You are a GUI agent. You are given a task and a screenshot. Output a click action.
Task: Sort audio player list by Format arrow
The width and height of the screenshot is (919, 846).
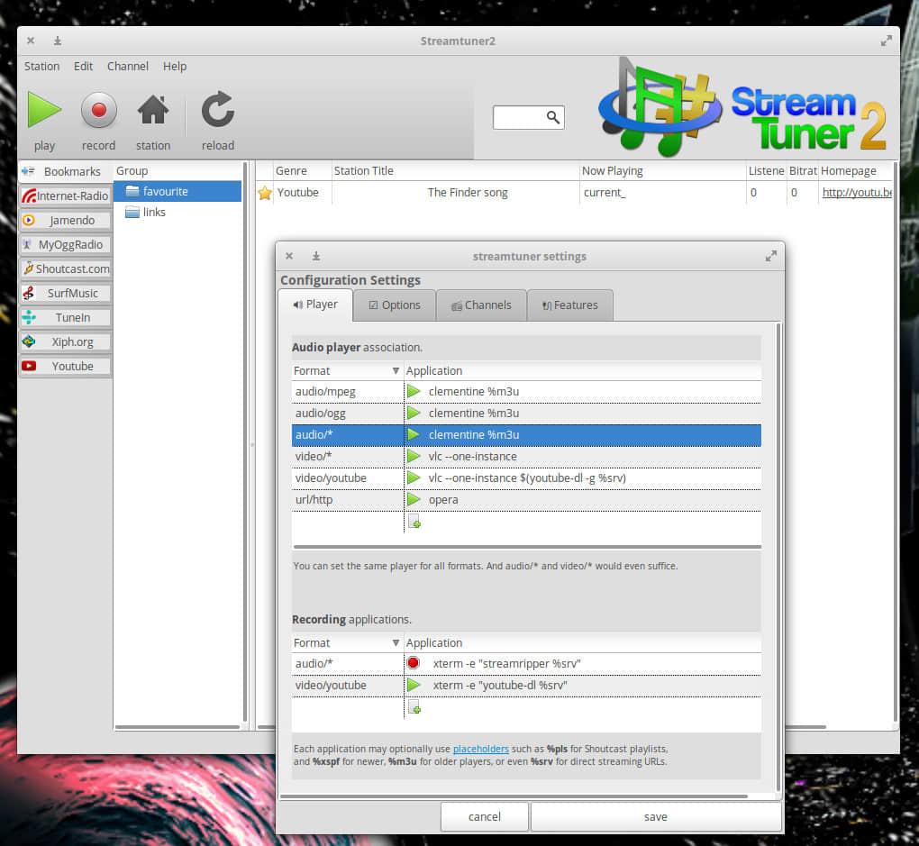[x=396, y=371]
